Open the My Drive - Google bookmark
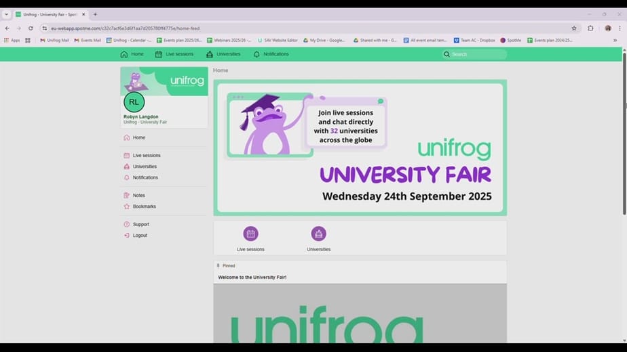Image resolution: width=627 pixels, height=352 pixels. pyautogui.click(x=324, y=41)
